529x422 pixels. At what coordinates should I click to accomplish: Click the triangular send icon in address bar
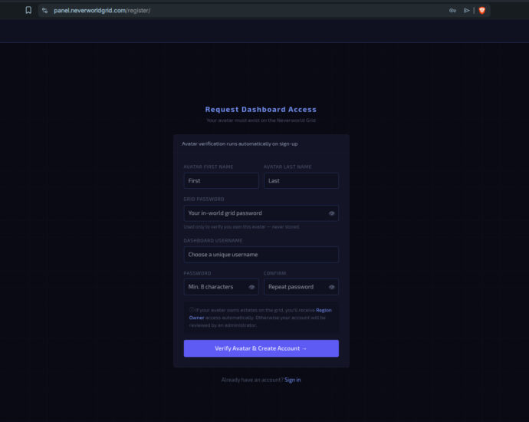click(x=467, y=11)
